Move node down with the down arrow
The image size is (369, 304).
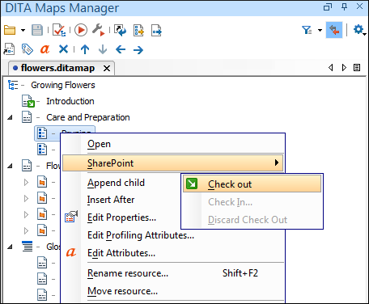tap(103, 49)
